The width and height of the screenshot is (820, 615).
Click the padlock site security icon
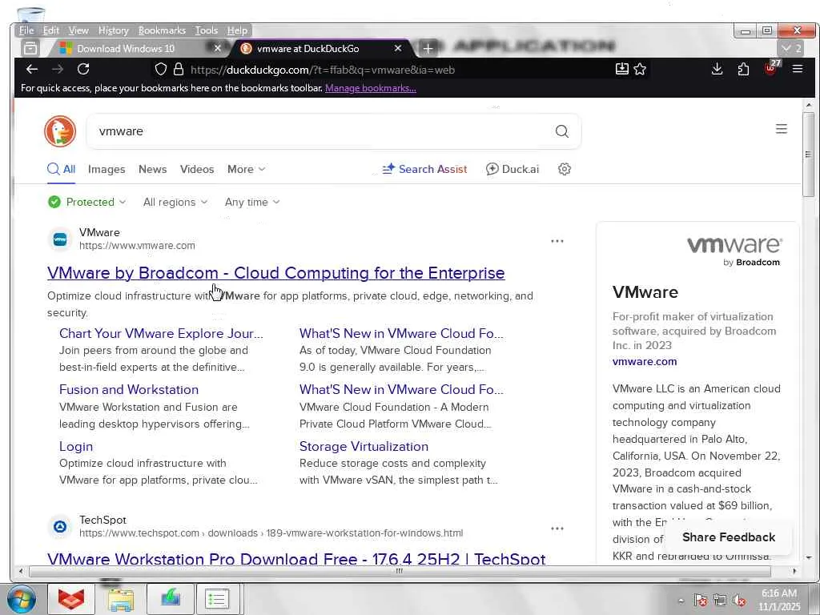click(179, 69)
